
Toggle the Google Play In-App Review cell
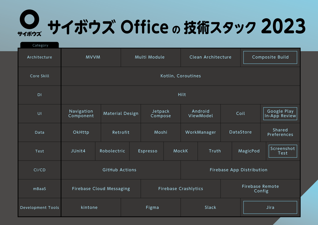tap(280, 113)
